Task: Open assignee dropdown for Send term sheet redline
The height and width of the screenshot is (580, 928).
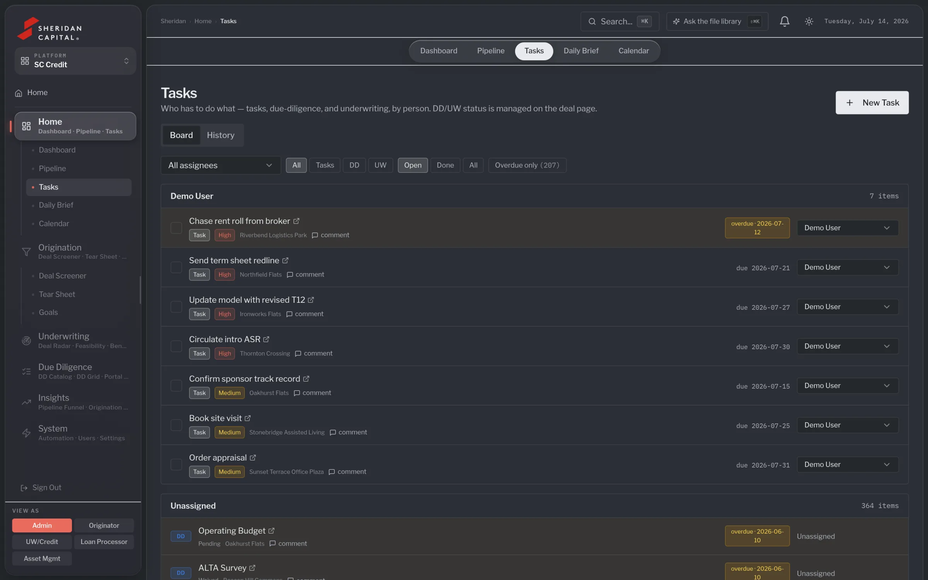Action: [x=848, y=268]
